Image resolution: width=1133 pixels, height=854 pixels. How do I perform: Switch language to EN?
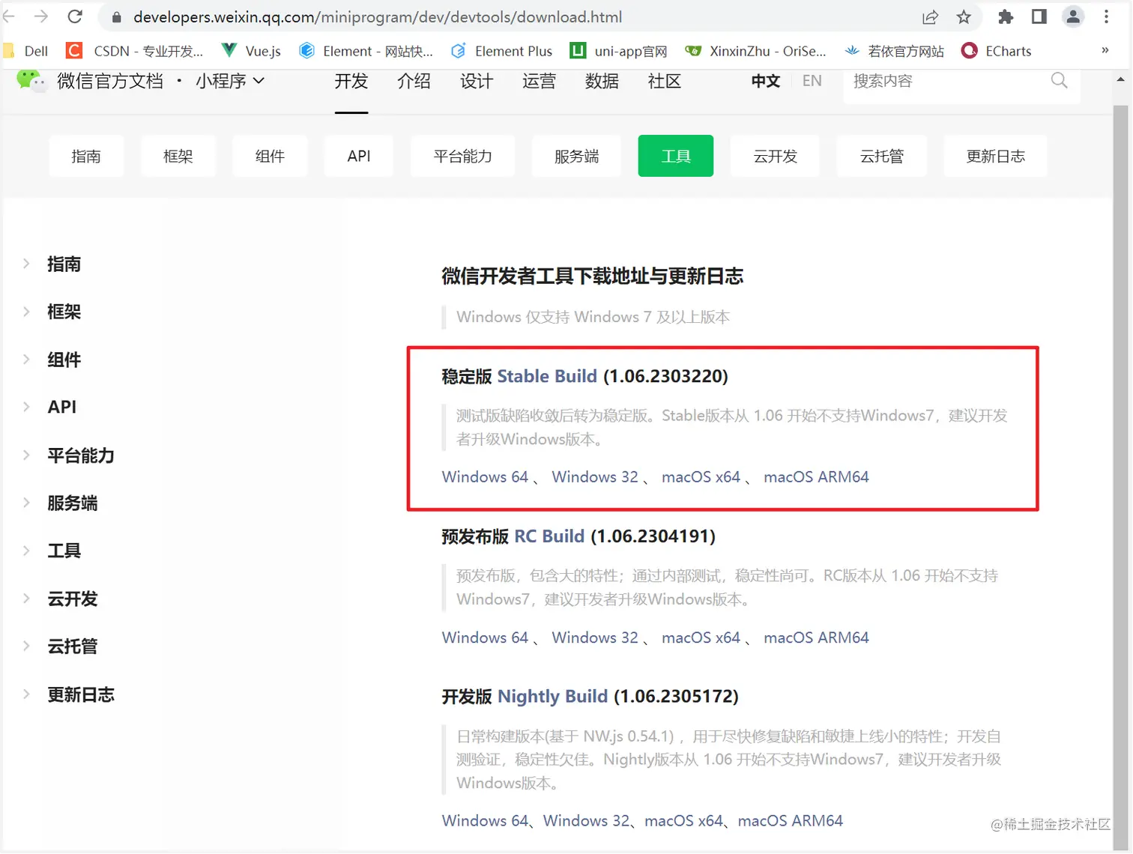coord(812,81)
